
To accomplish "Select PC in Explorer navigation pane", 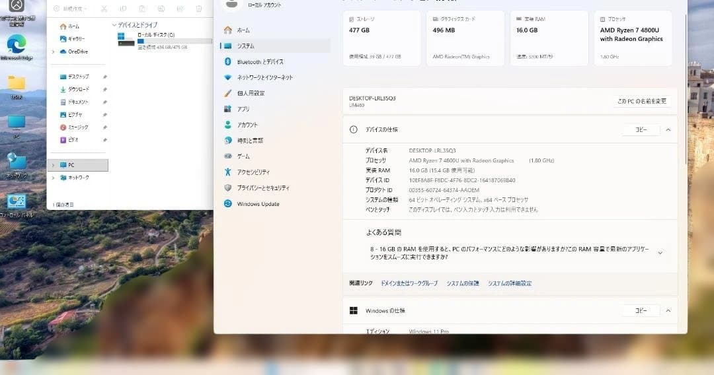I will pos(78,165).
